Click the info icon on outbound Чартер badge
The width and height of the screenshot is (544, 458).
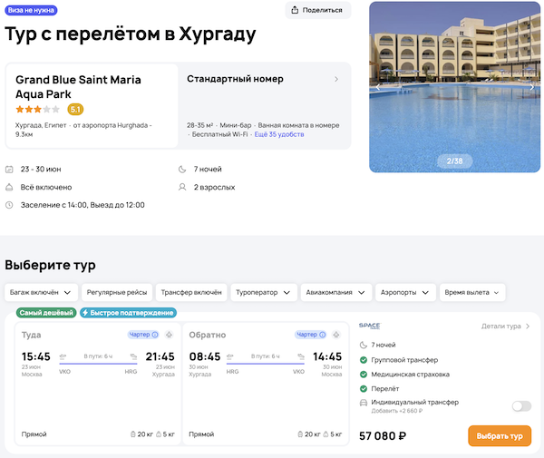(155, 335)
